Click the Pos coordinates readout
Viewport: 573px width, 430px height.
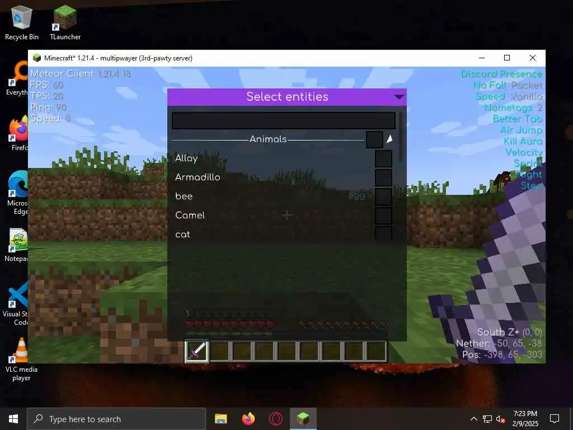(502, 354)
